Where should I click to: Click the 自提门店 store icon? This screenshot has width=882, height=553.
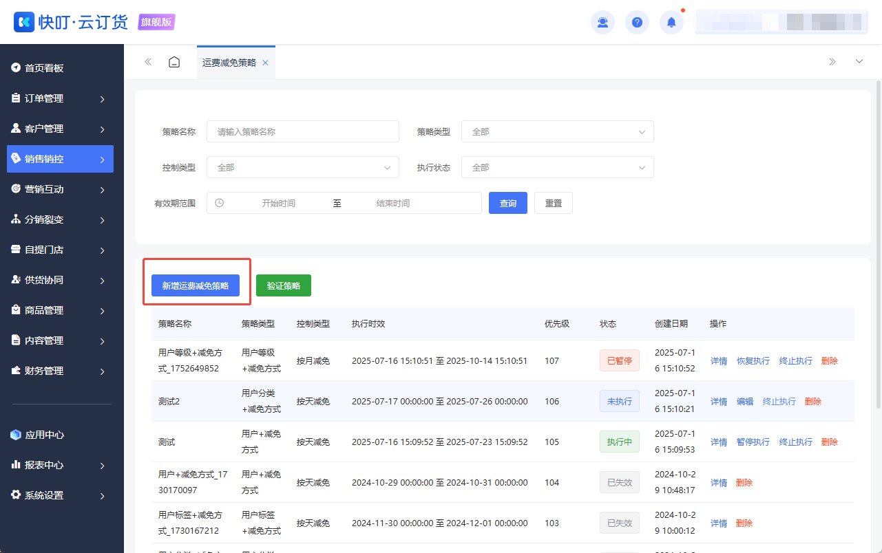click(16, 249)
